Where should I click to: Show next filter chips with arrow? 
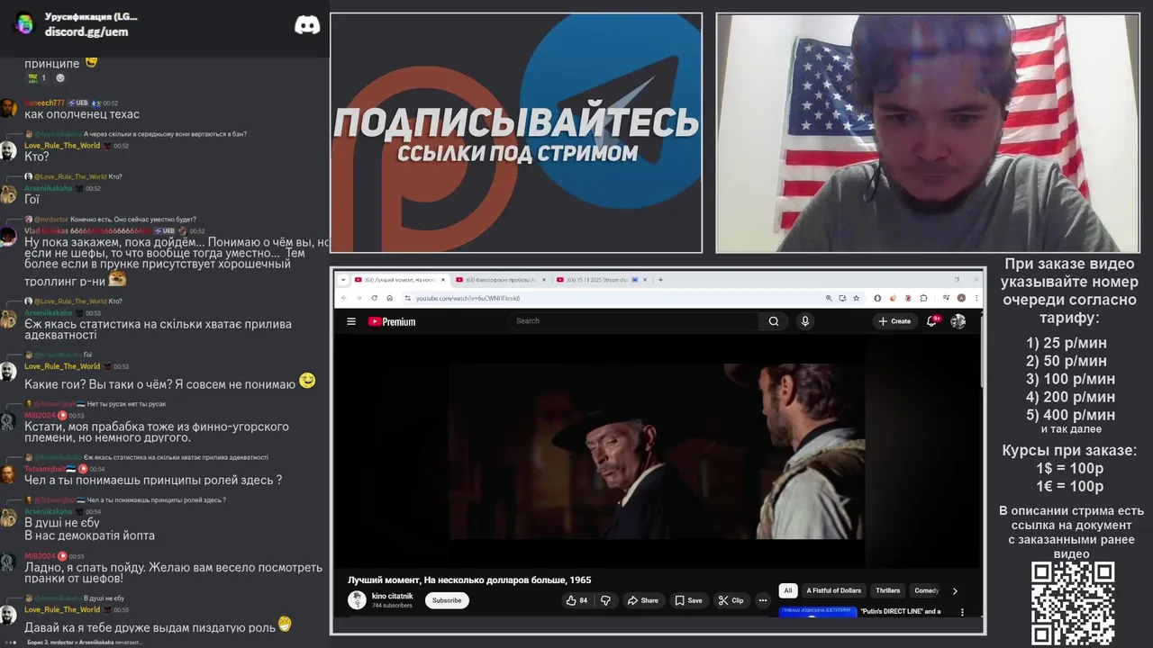tap(955, 591)
